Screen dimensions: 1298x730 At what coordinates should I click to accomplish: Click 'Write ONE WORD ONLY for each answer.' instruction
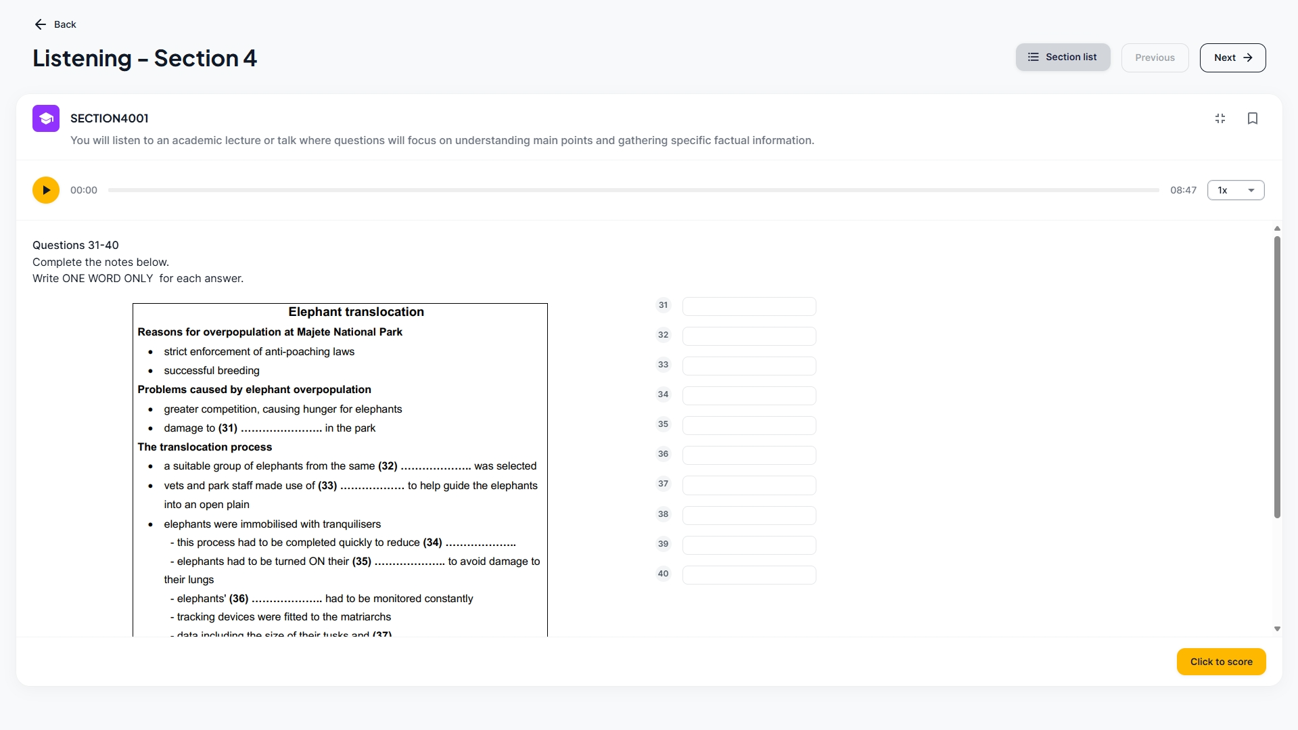tap(138, 278)
